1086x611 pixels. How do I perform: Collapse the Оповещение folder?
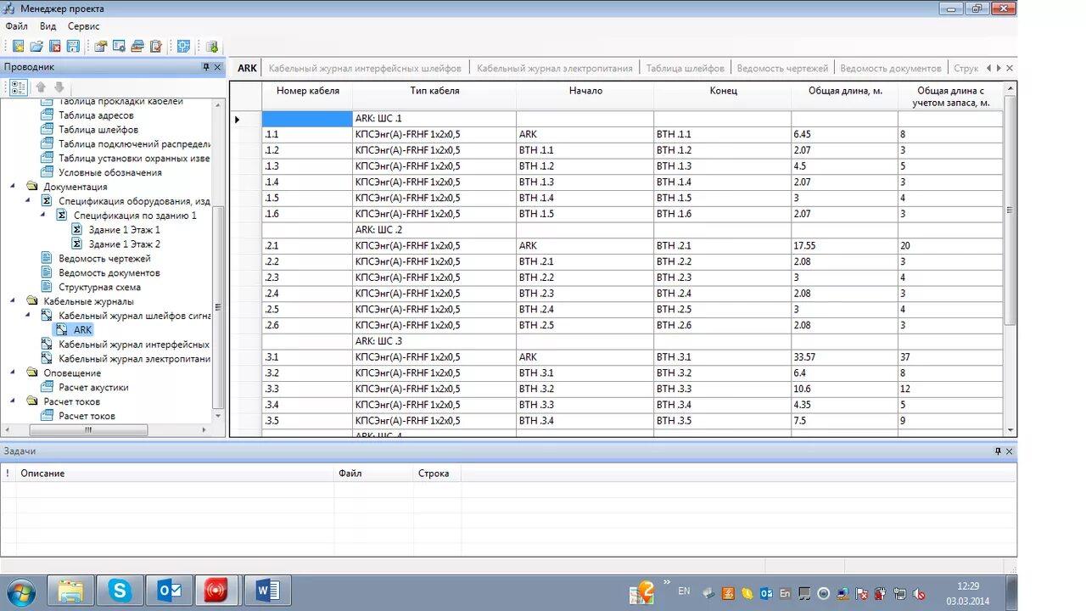(x=13, y=373)
